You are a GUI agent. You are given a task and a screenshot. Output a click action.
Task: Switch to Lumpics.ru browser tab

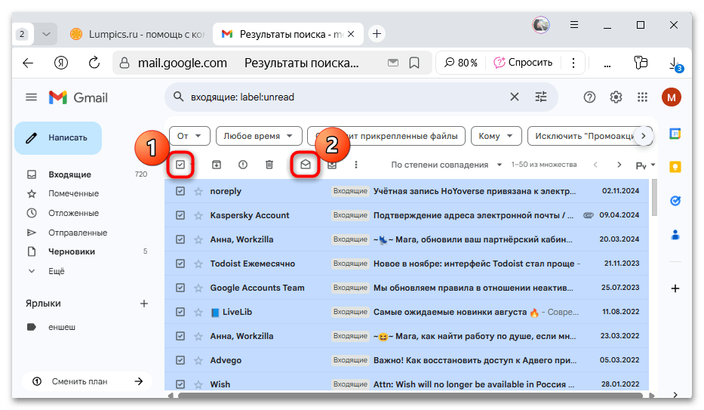coord(137,34)
